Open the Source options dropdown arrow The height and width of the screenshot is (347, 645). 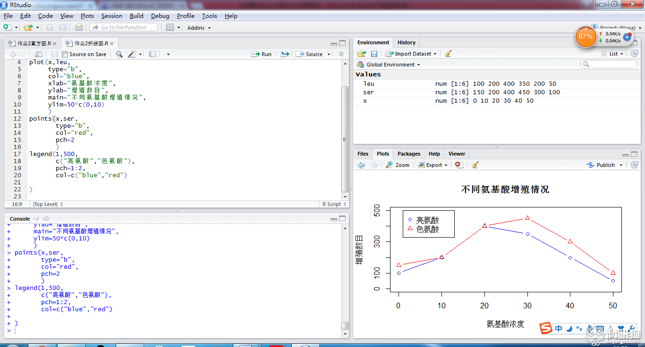pyautogui.click(x=328, y=55)
